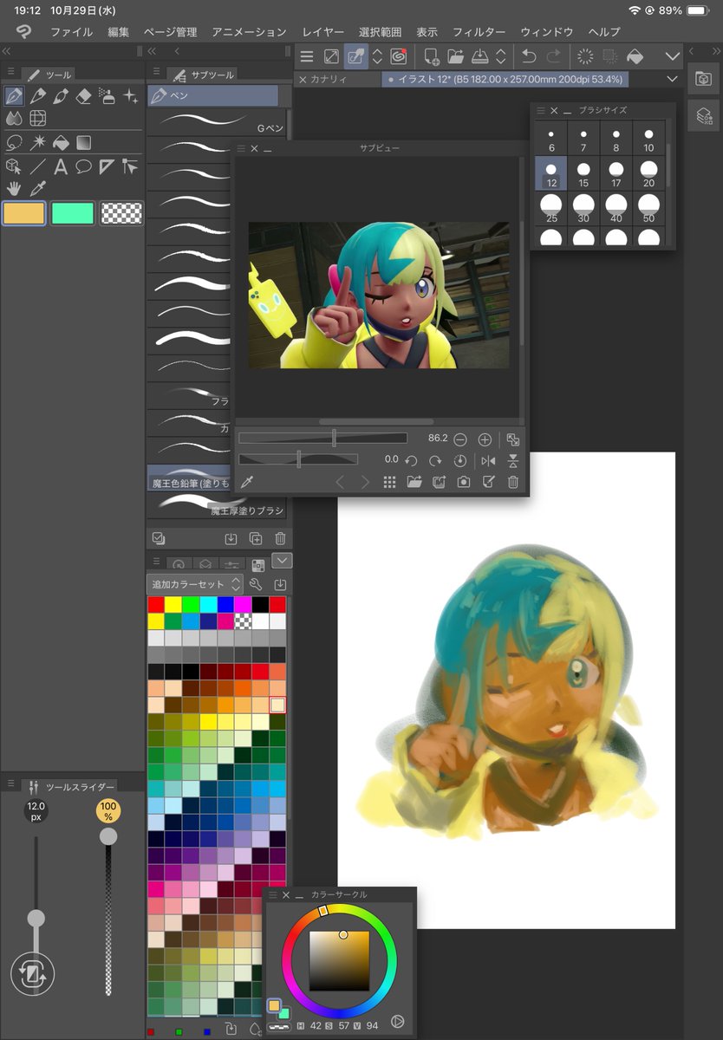The width and height of the screenshot is (723, 1040).
Task: Select the Operation object tool
Action: tap(14, 166)
